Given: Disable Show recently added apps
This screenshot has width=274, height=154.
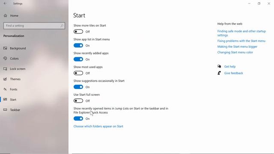Looking at the screenshot, I should click(x=78, y=59).
